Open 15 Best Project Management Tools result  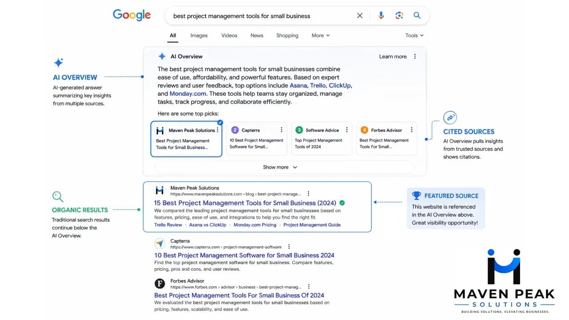(245, 203)
